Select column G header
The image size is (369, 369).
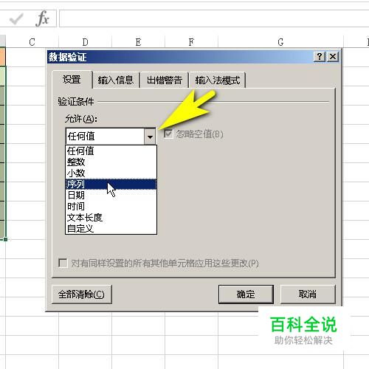(x=280, y=42)
